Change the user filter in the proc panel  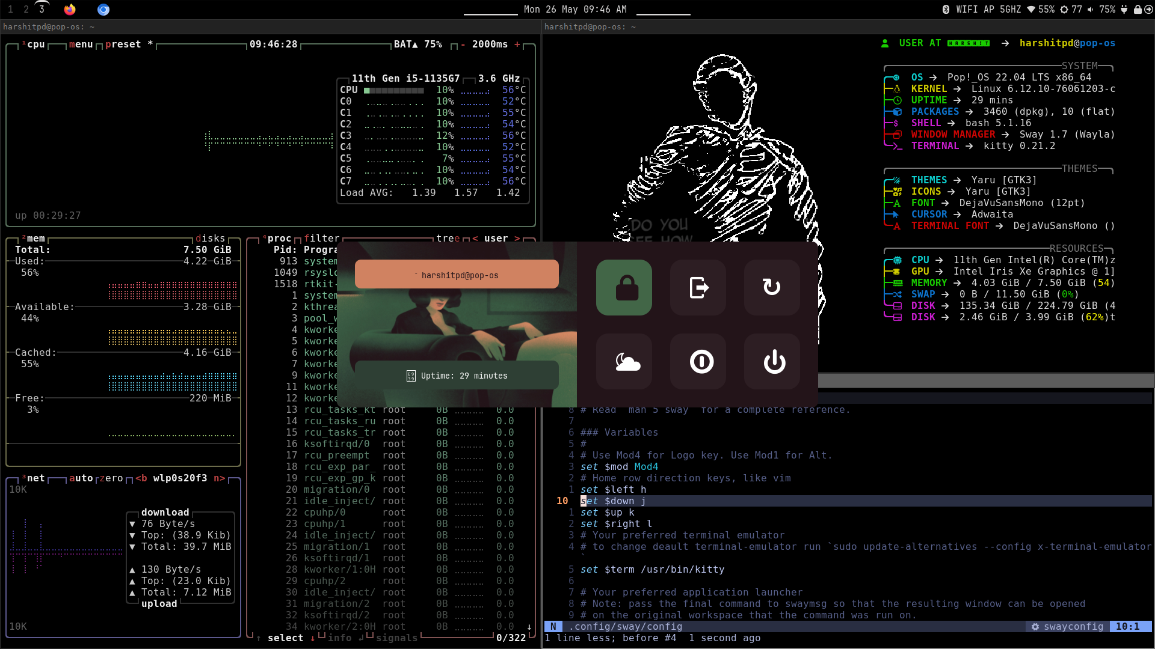pos(497,239)
